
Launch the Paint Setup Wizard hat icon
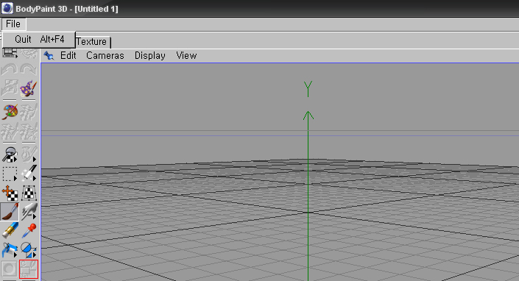29,88
